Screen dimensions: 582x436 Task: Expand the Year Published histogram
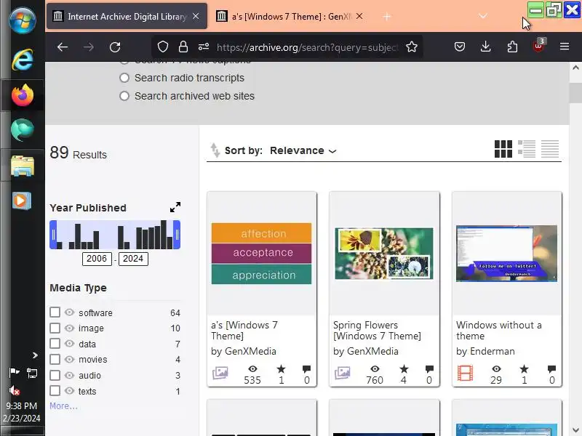click(x=175, y=207)
